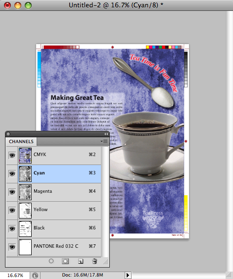The image size is (233, 279).
Task: Hide PANTONE Red 032 C eye
Action: [12, 247]
